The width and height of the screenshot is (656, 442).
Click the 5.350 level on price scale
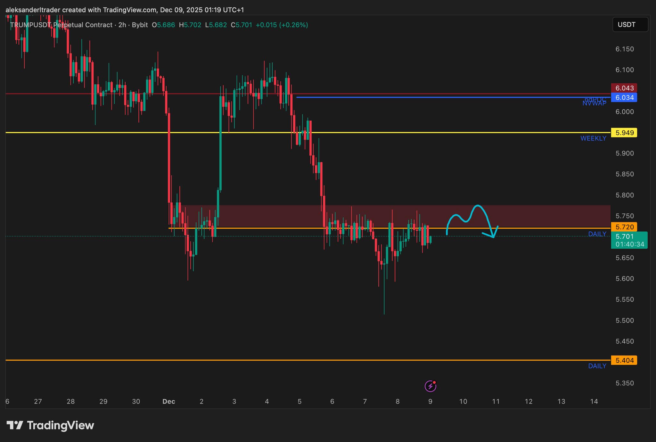(x=624, y=383)
